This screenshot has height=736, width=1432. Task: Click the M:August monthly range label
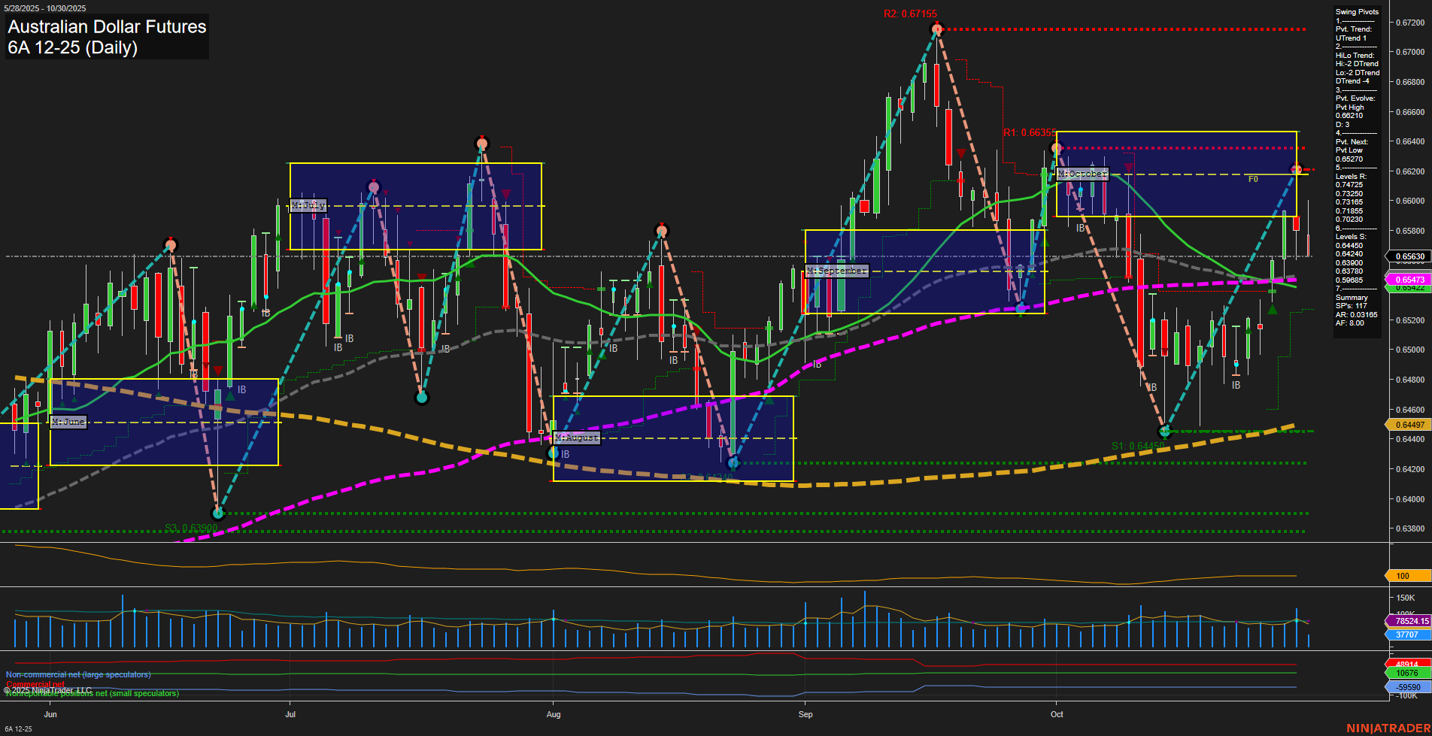coord(577,438)
